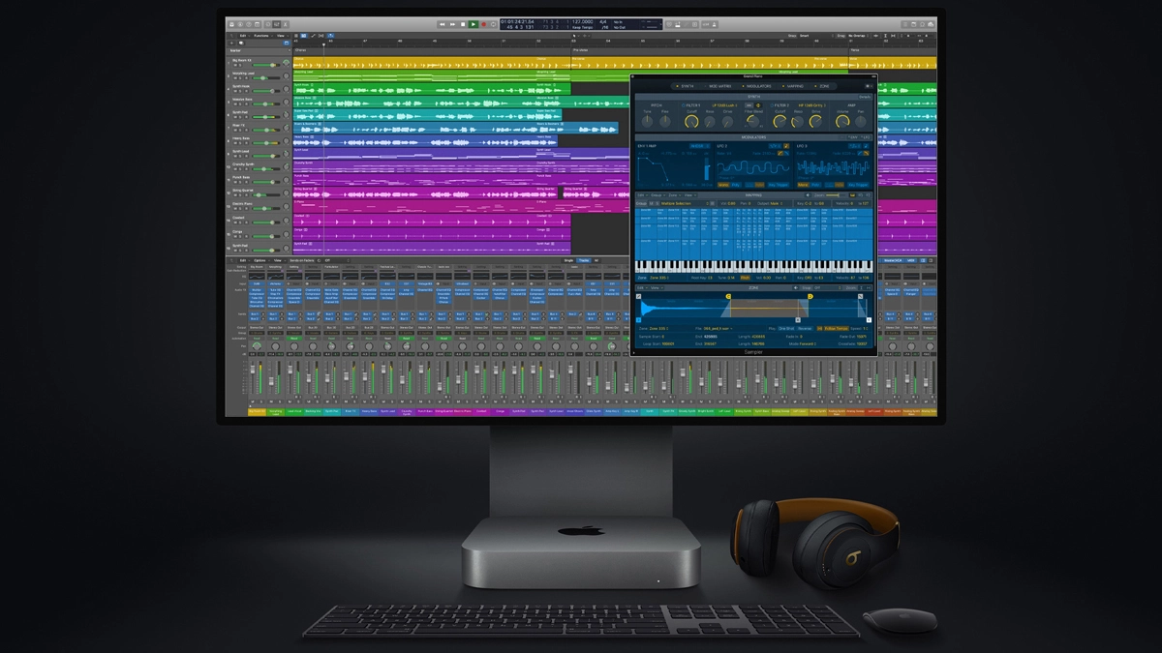Open the Snap dropdown in the Zone pane
Screen dimensions: 1162x653
(827, 287)
